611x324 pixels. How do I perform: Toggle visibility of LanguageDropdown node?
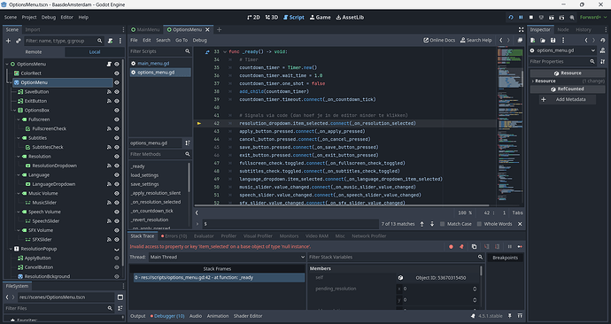[117, 184]
